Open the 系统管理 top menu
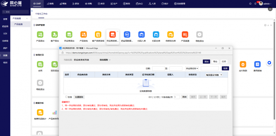This screenshot has height=136, width=276. [x=180, y=3]
